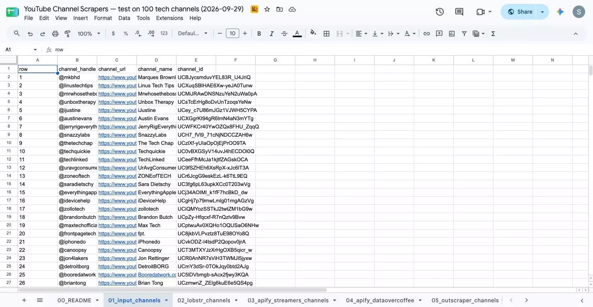The height and width of the screenshot is (307, 593).
Task: Select the @austinevans handle cell
Action: pos(77,119)
